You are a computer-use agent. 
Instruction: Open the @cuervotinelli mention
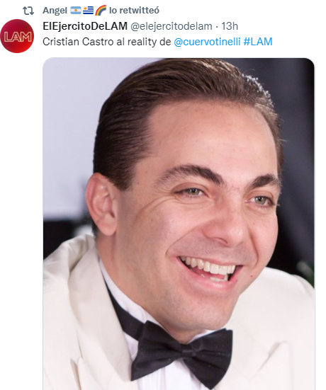click(x=207, y=42)
